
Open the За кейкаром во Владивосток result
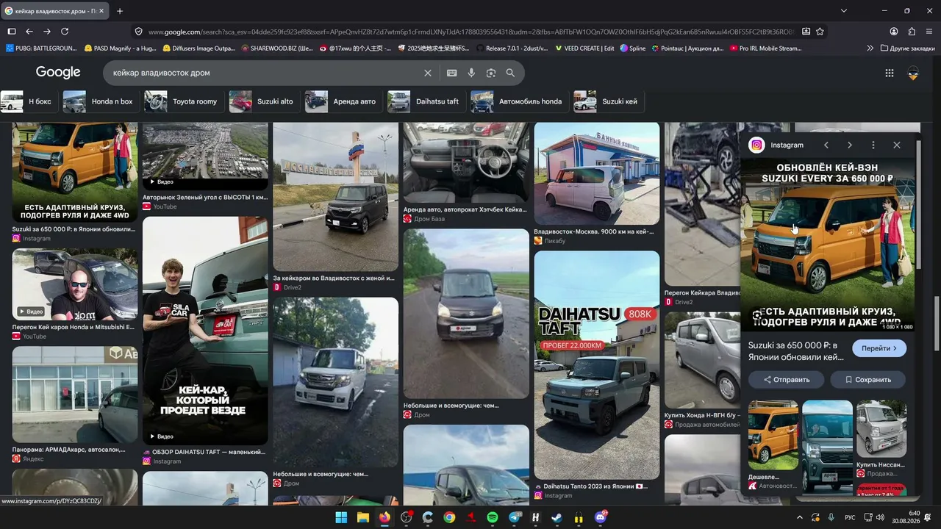coord(336,197)
